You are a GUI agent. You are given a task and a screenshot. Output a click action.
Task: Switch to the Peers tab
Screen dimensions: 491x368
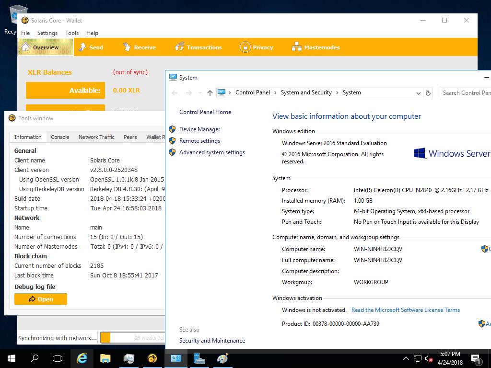coord(130,137)
